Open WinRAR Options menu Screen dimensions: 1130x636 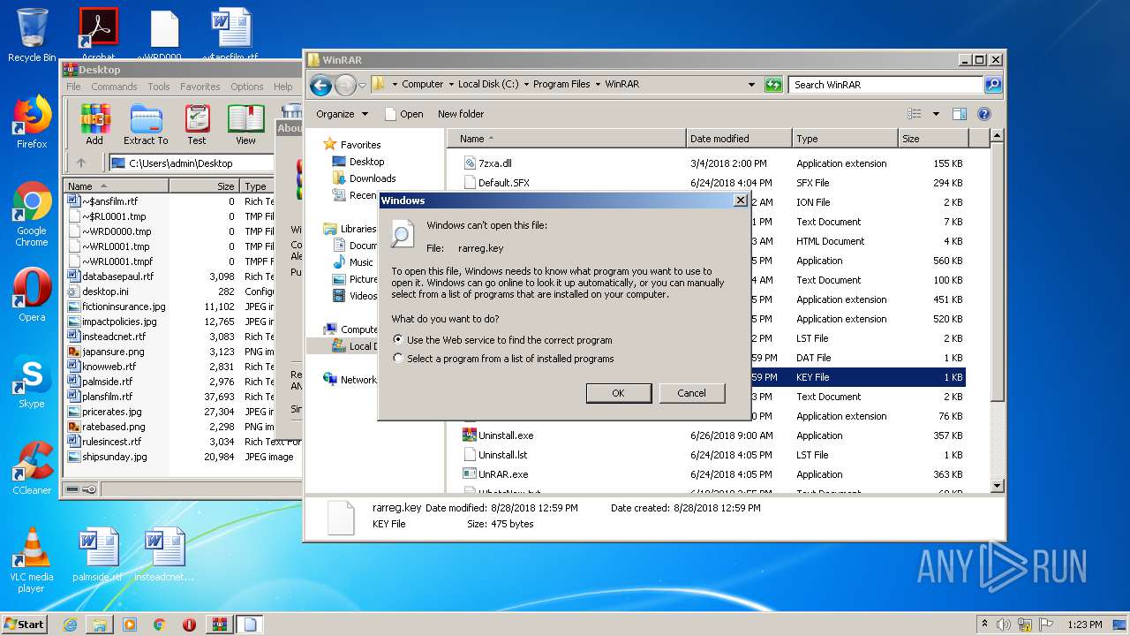point(247,87)
